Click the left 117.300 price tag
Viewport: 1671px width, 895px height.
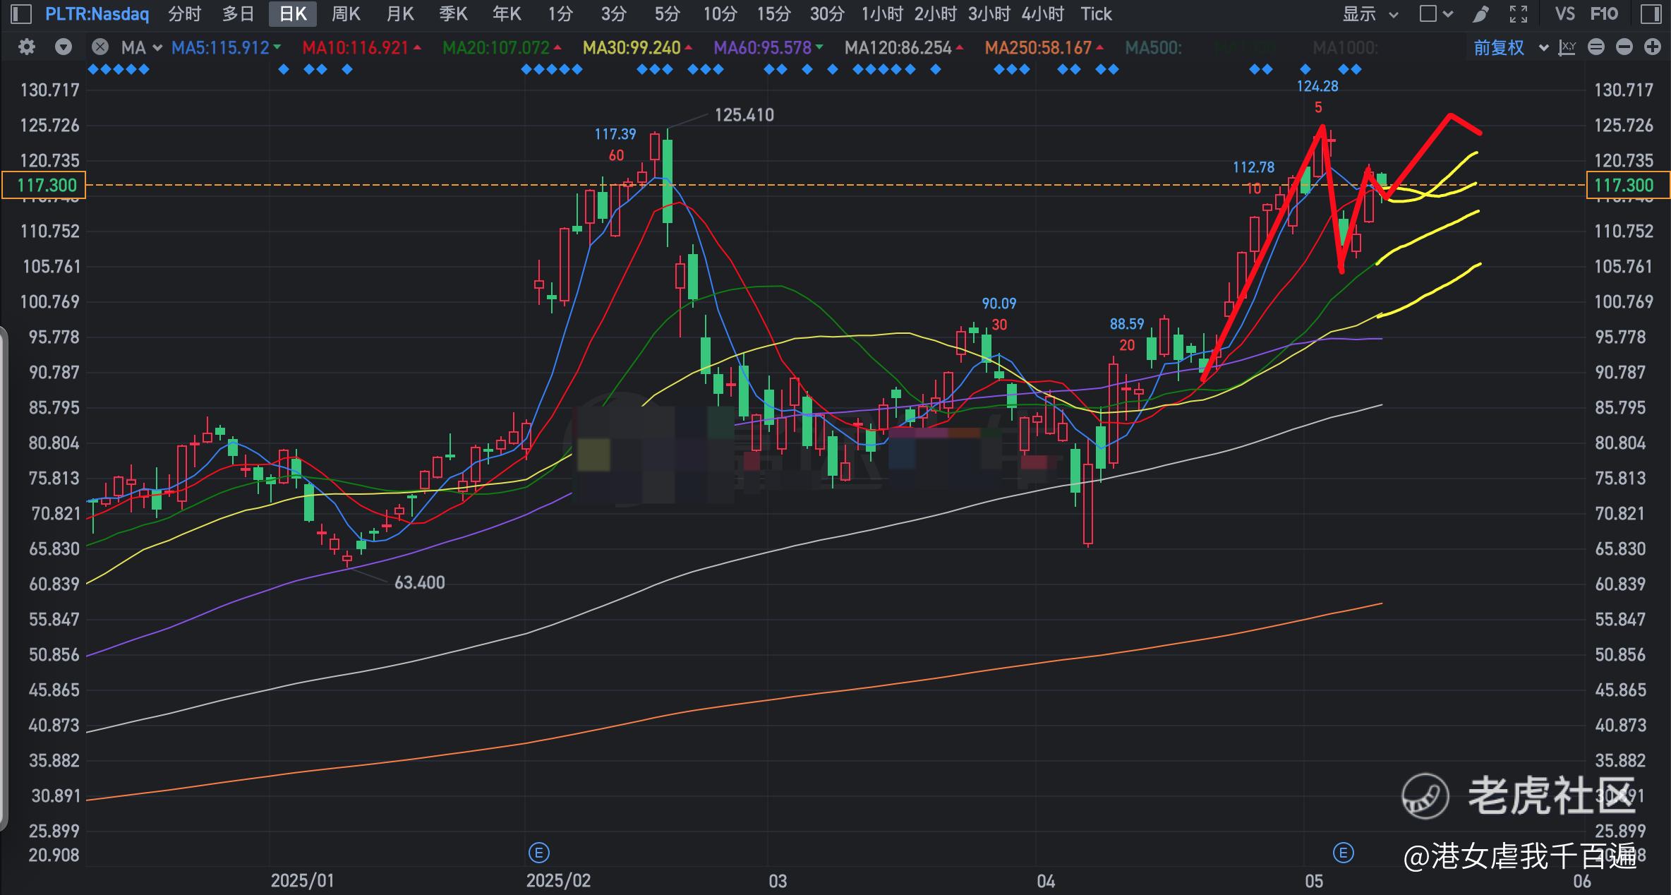click(x=44, y=185)
